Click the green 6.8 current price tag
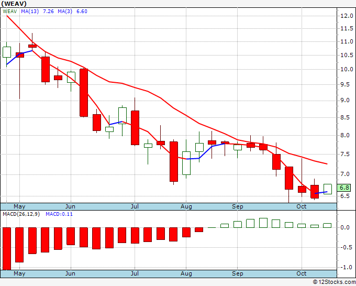This screenshot has height=286, width=356. (344, 188)
